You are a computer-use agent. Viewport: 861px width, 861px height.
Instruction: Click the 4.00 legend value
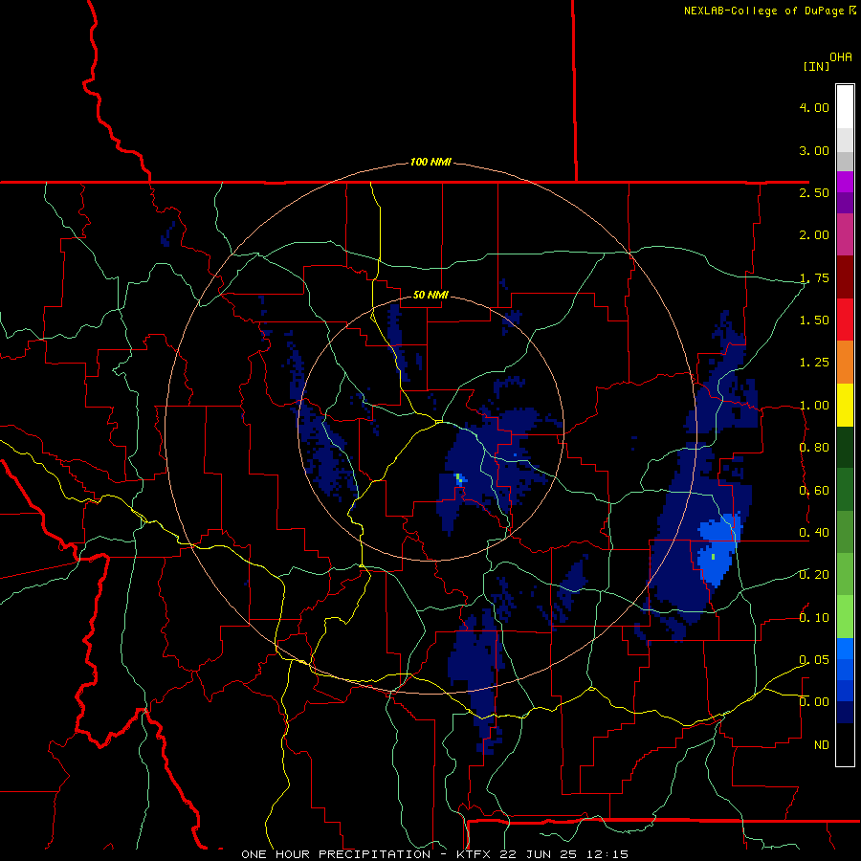point(814,107)
